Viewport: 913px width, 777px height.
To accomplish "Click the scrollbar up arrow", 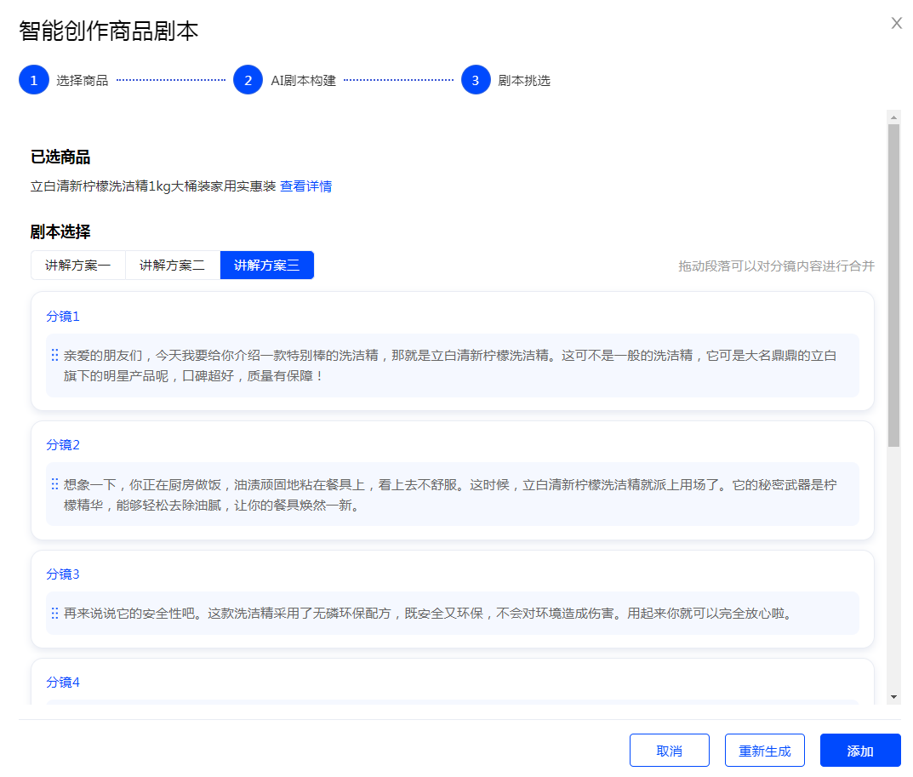I will [893, 117].
